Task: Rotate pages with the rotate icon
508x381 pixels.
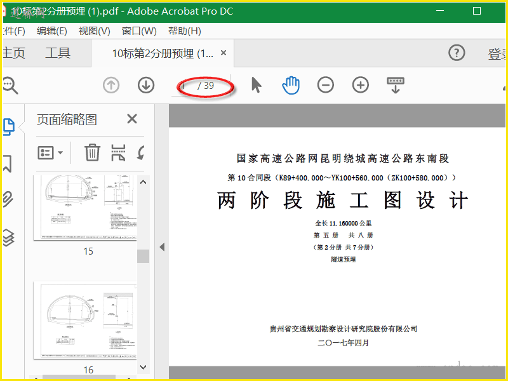Action: 140,152
